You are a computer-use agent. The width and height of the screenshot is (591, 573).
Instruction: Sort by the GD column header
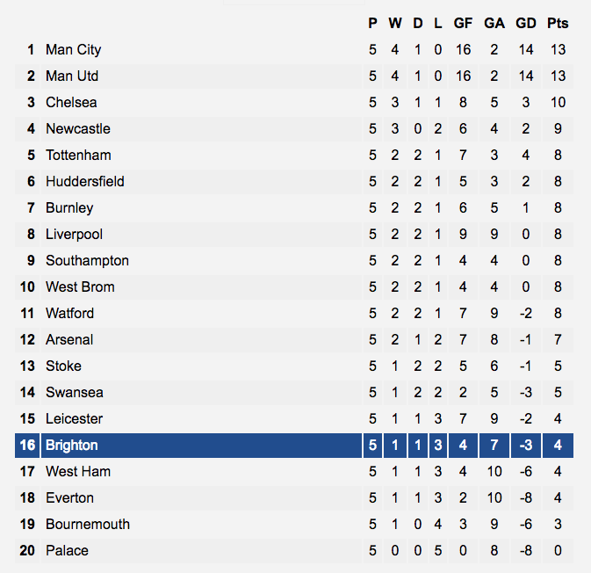point(526,23)
